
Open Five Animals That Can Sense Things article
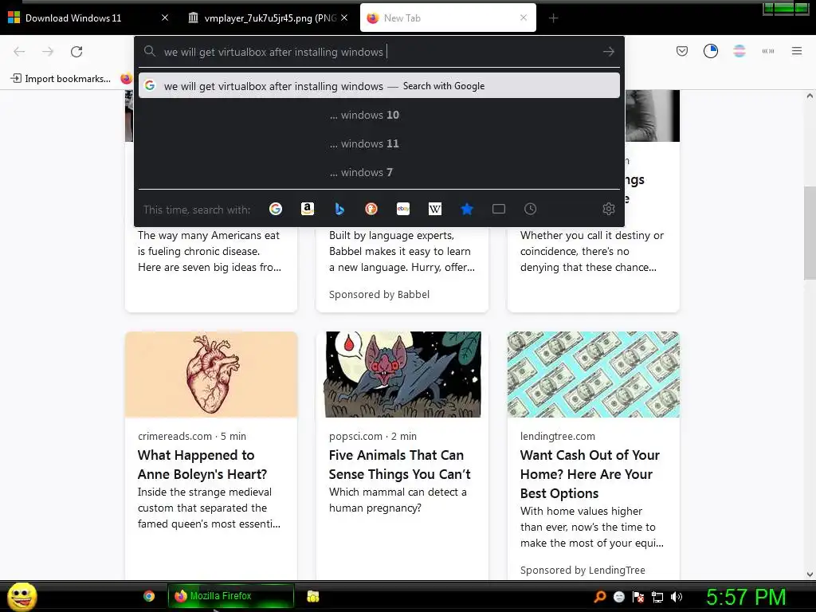click(x=400, y=465)
